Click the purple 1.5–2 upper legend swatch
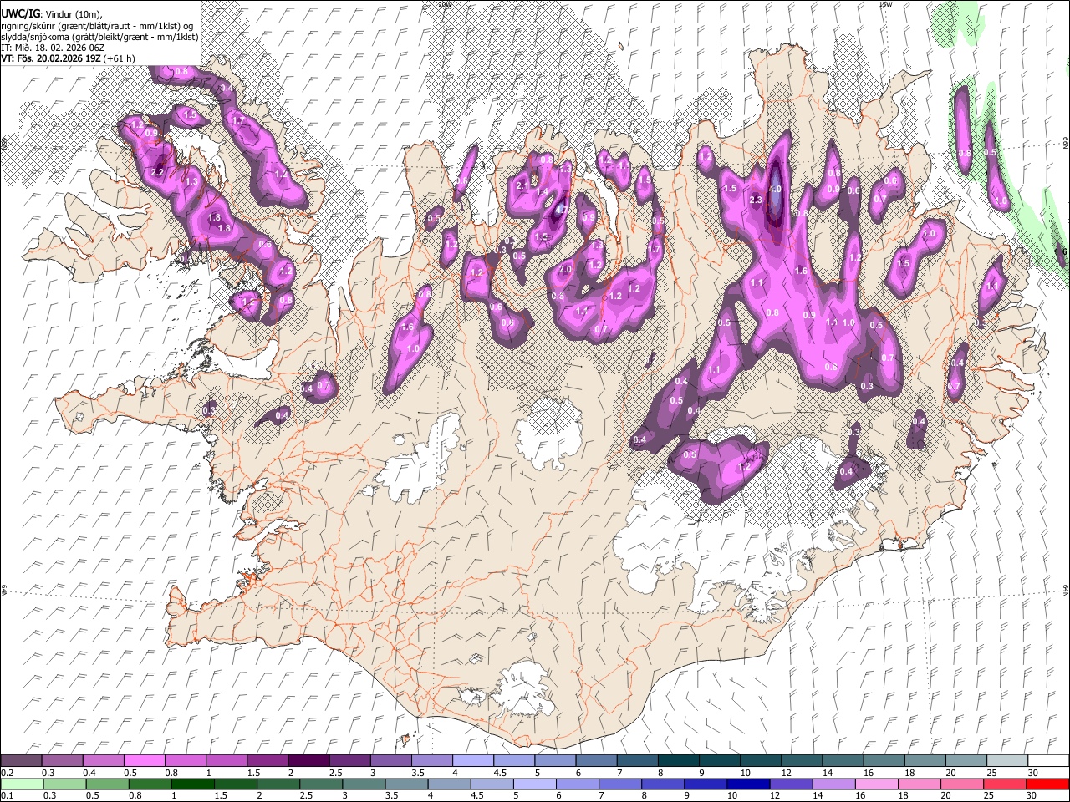Image resolution: width=1070 pixels, height=802 pixels. [x=267, y=761]
